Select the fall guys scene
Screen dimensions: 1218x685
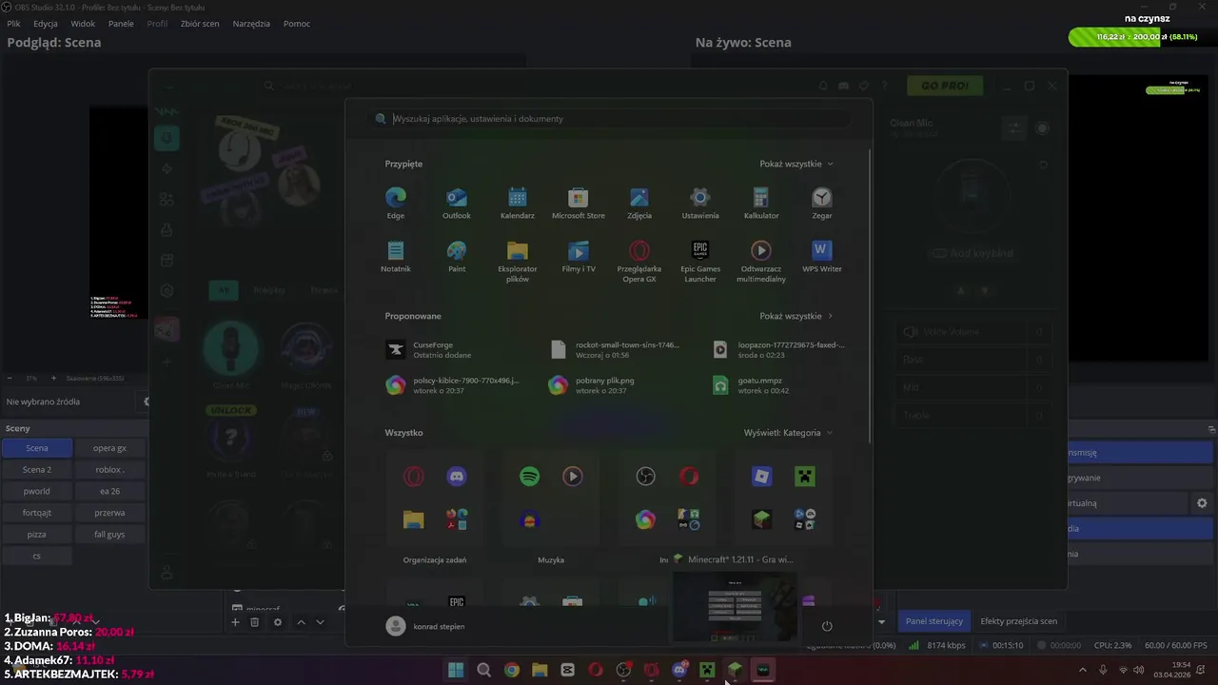(109, 535)
